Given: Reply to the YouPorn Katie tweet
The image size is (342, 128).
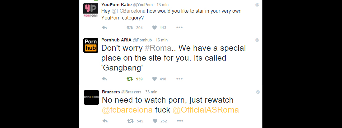Looking at the screenshot, I should pos(105,28).
